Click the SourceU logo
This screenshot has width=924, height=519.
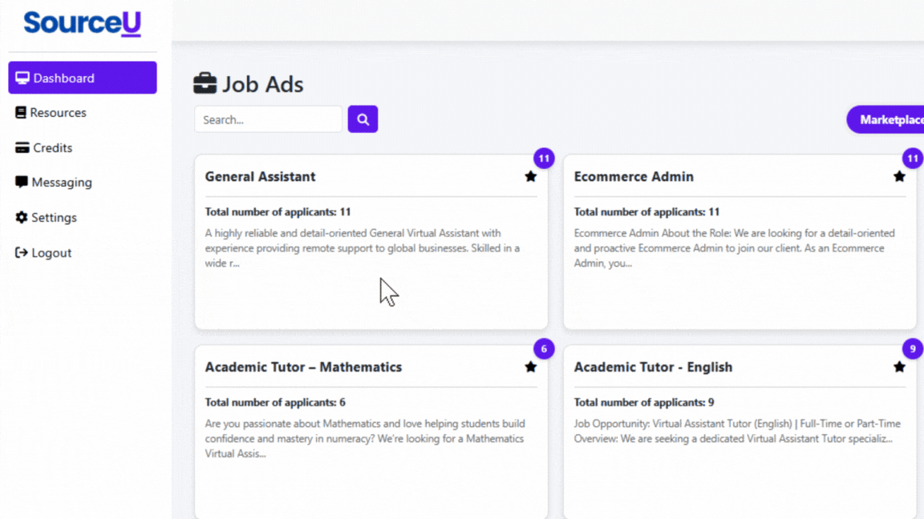point(81,23)
